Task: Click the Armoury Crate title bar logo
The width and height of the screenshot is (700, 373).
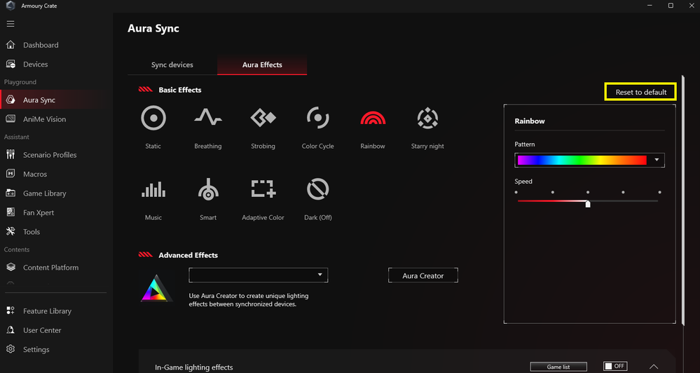Action: 11,6
